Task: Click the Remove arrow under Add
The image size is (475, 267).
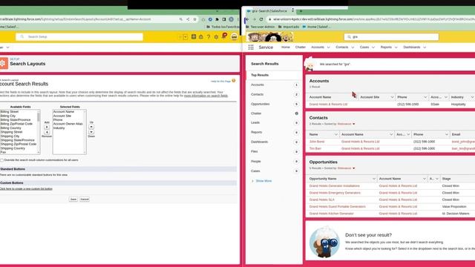Action: [x=47, y=132]
